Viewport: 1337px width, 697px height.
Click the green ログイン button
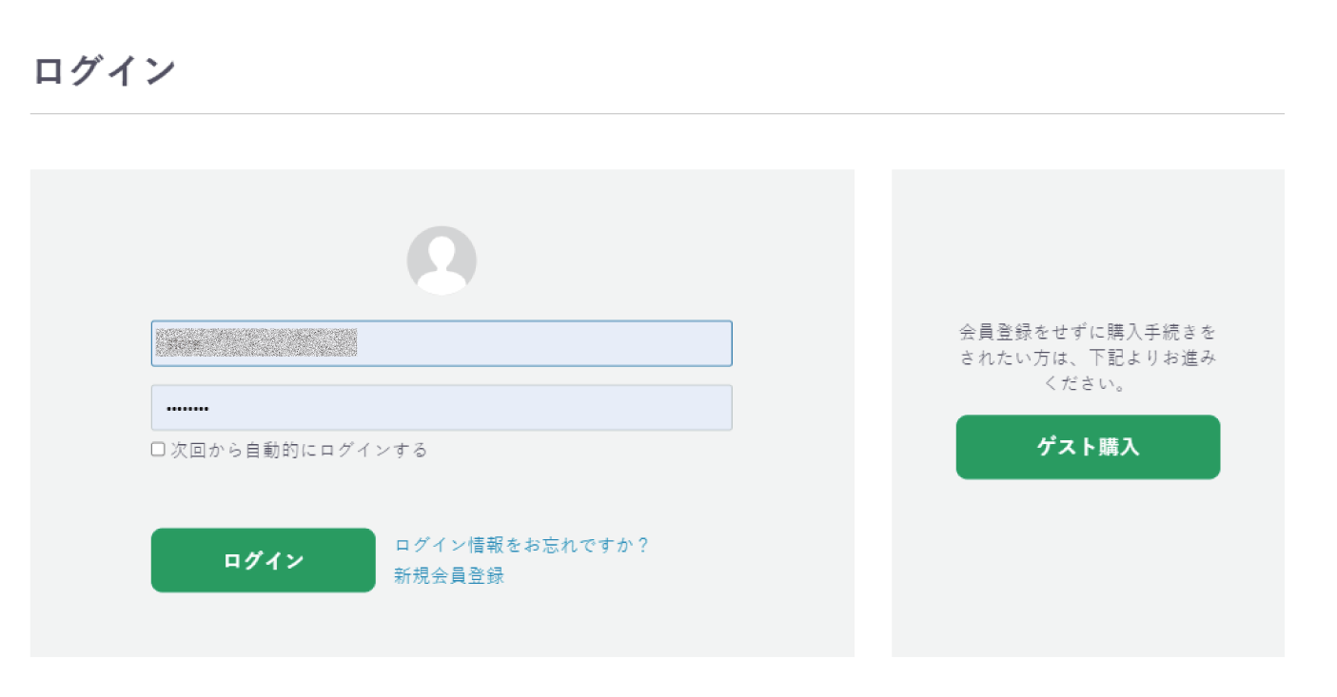pos(264,560)
